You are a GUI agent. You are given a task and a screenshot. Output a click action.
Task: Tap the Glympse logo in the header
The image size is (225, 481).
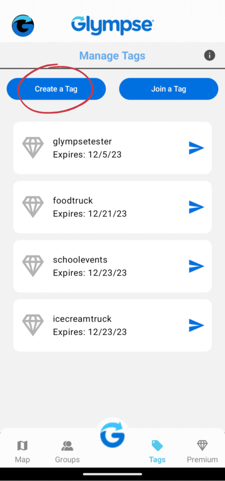[x=112, y=25]
